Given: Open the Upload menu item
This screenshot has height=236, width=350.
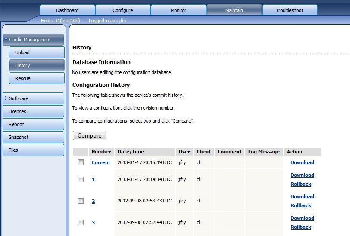Looking at the screenshot, I should (x=37, y=52).
